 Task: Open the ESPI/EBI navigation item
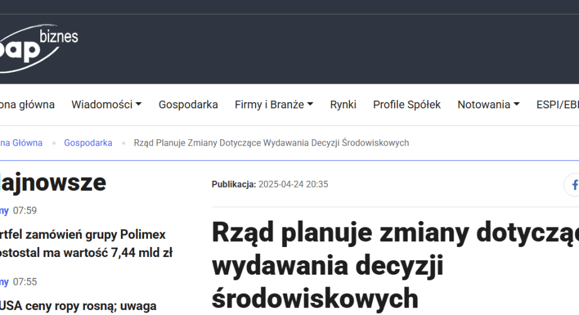[x=557, y=105]
